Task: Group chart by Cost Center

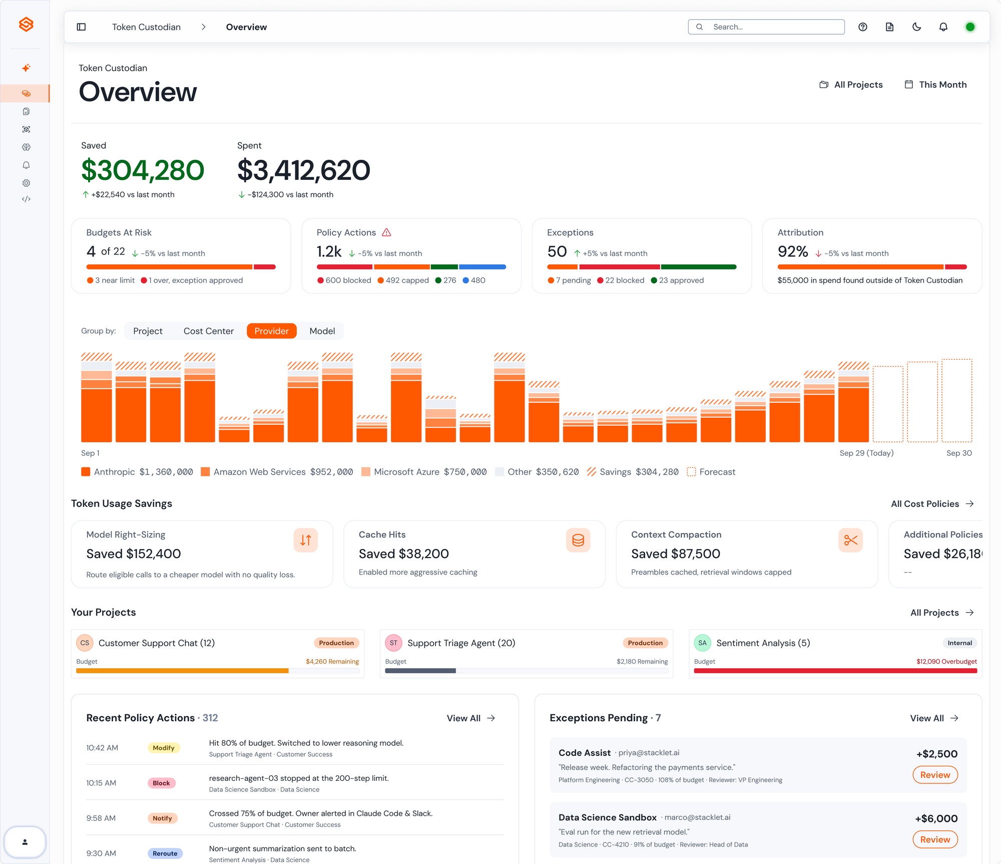Action: coord(209,331)
